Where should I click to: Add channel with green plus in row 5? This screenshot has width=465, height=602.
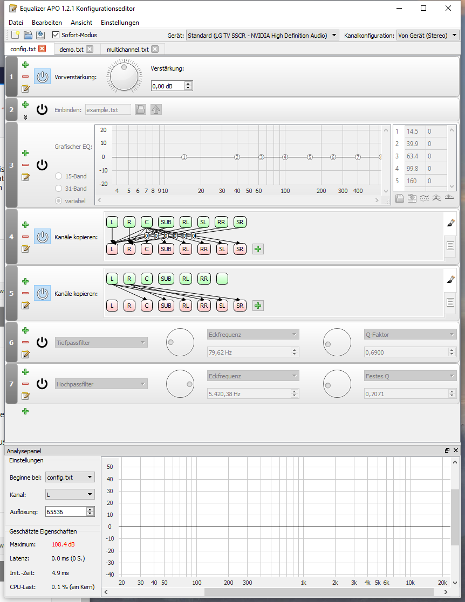(258, 306)
